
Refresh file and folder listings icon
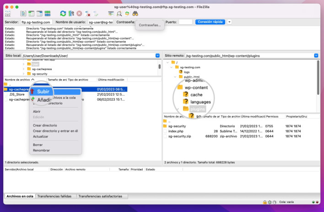(x=63, y=14)
